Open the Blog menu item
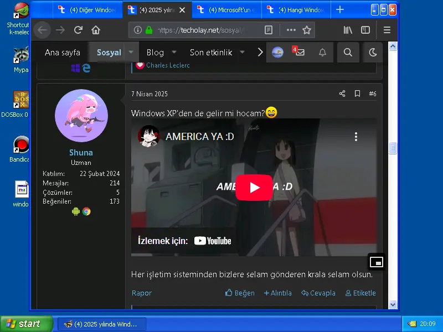 [x=155, y=52]
